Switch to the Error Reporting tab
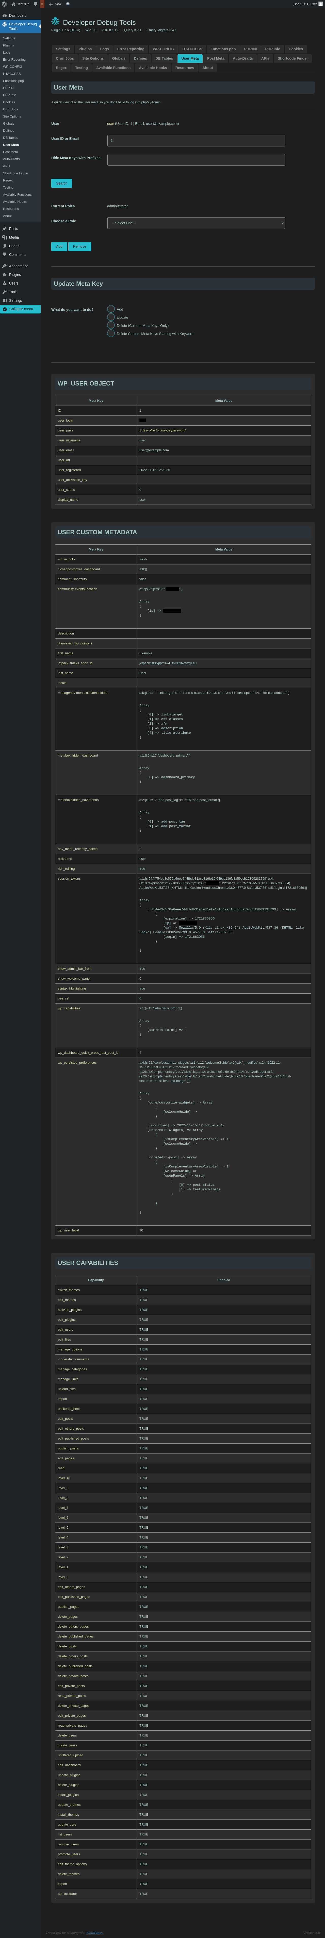325x1938 pixels. 130,49
